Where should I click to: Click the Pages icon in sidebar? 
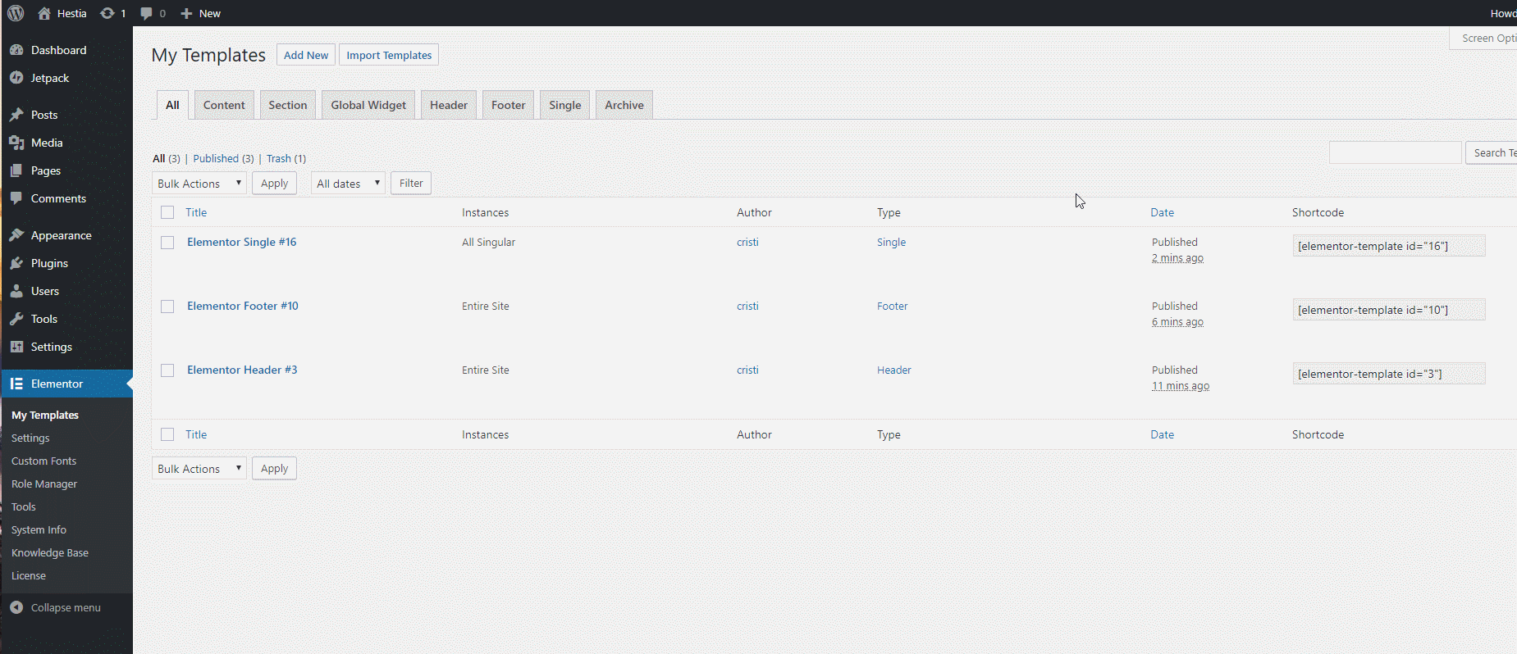pos(16,170)
